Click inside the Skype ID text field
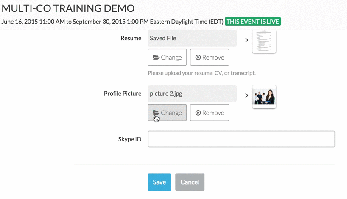Image resolution: width=347 pixels, height=199 pixels. coord(241,139)
